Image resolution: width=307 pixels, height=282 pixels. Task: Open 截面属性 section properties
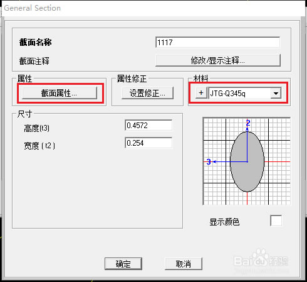60,93
